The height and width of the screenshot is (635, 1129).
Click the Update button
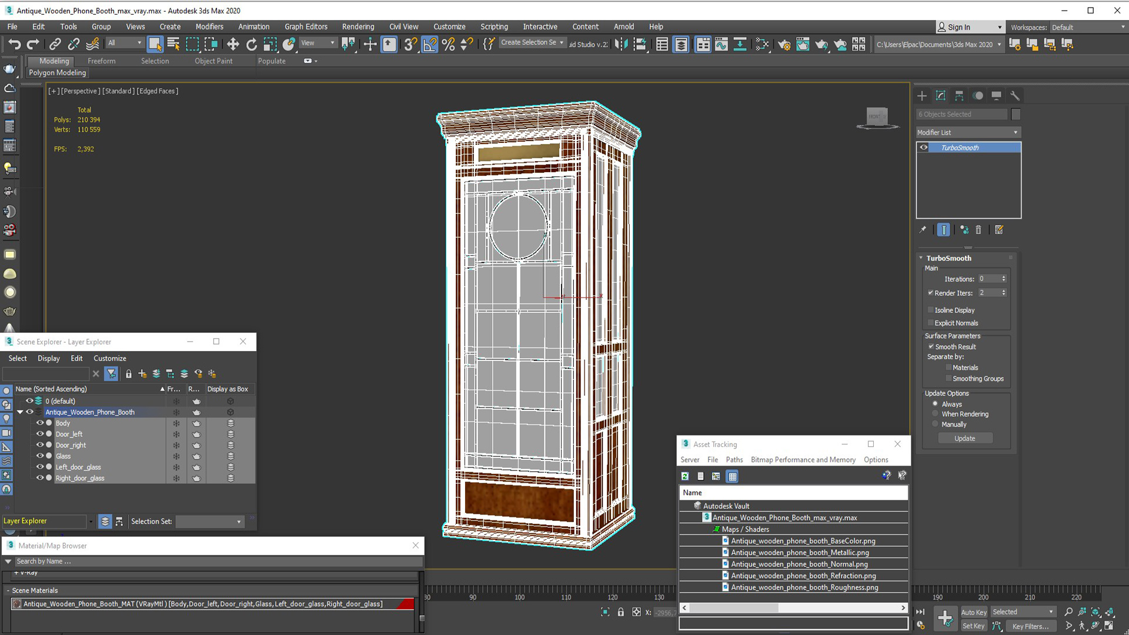965,439
